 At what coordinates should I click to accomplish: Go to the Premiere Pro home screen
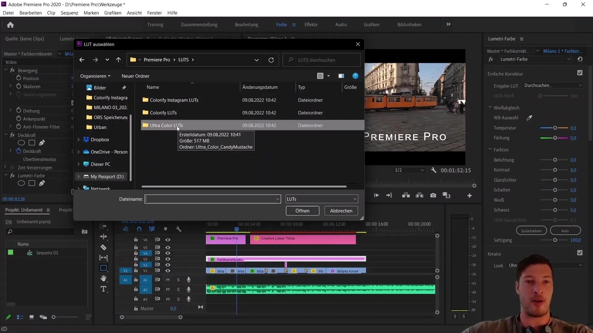[10, 25]
